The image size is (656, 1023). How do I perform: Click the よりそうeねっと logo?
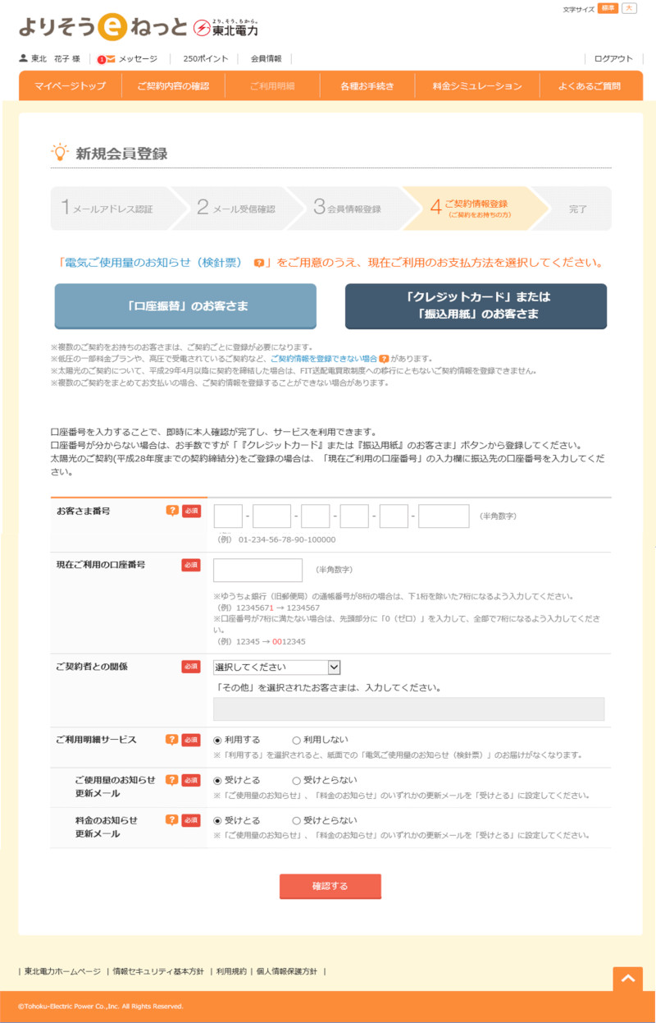[103, 28]
